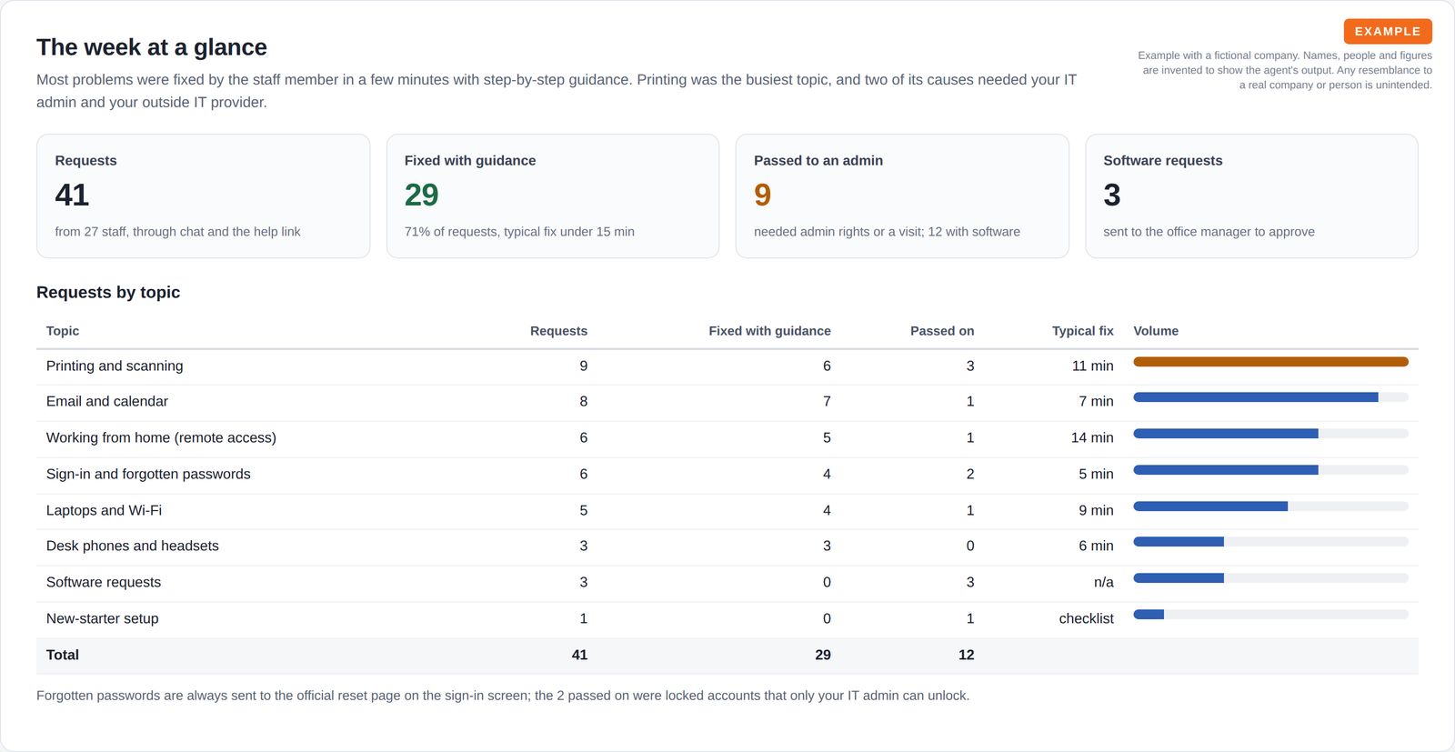This screenshot has width=1455, height=752.
Task: Click "checklist" in the New-starter setup row
Action: click(x=1087, y=618)
